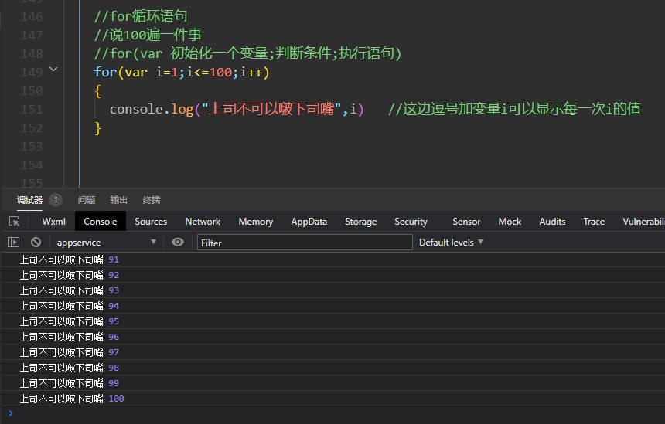Click the console log row ending in 94
Screen dimensions: 665x424
(x=332, y=306)
